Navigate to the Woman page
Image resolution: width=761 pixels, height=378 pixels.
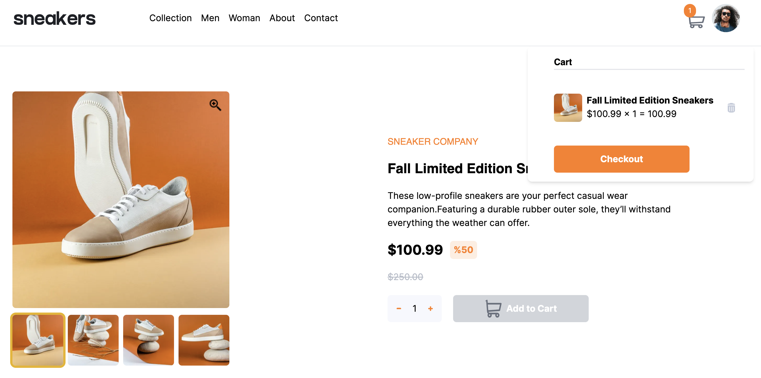pyautogui.click(x=244, y=18)
